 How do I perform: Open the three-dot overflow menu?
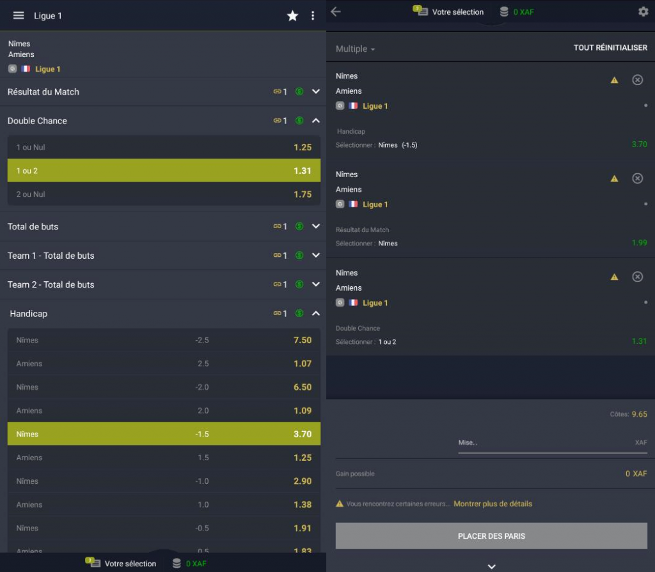(313, 15)
